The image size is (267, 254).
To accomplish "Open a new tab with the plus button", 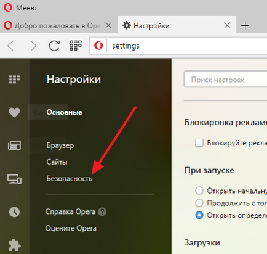I will click(245, 26).
